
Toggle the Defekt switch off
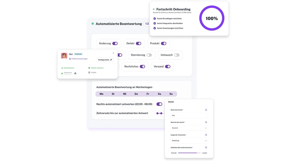(138, 43)
